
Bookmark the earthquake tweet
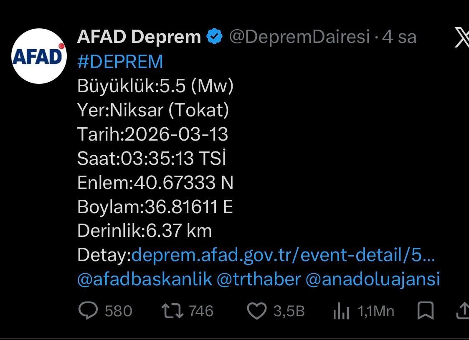tap(426, 310)
